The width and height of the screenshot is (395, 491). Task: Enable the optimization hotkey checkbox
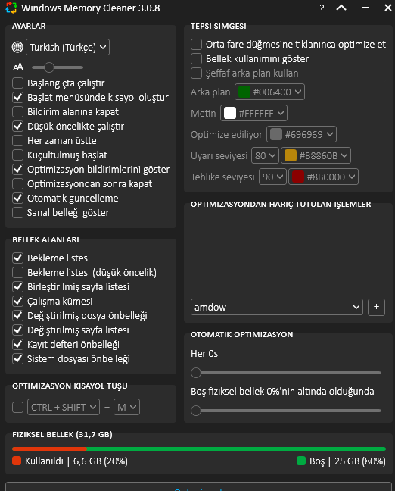pyautogui.click(x=18, y=407)
